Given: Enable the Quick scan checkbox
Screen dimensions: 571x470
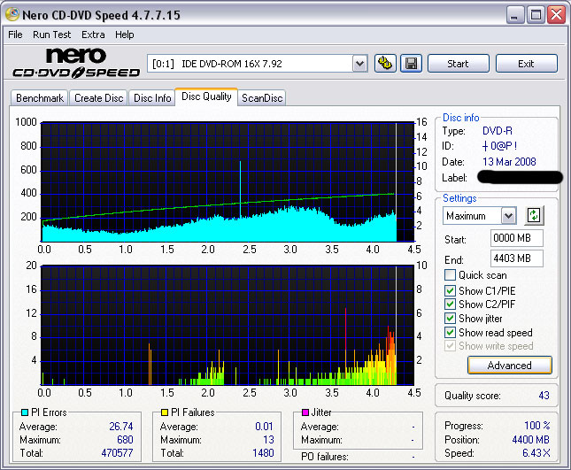Looking at the screenshot, I should [451, 275].
